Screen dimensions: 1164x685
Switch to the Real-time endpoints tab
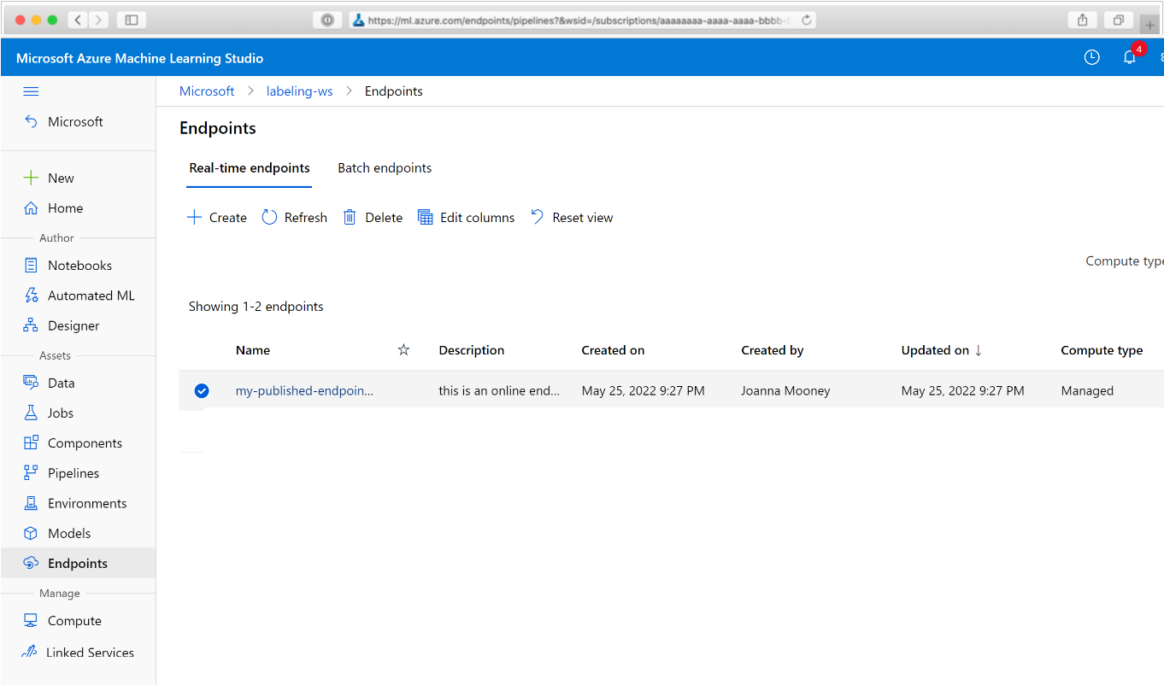[x=250, y=168]
